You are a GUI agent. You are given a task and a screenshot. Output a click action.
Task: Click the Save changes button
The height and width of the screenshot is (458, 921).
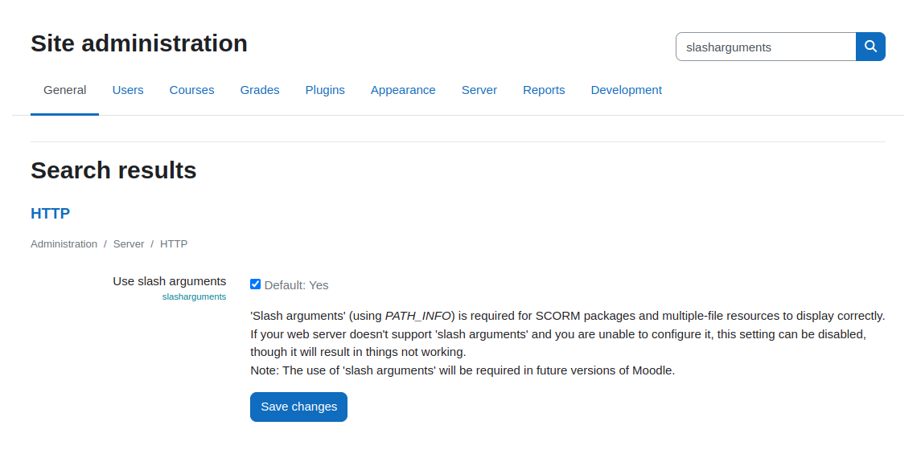pos(299,407)
